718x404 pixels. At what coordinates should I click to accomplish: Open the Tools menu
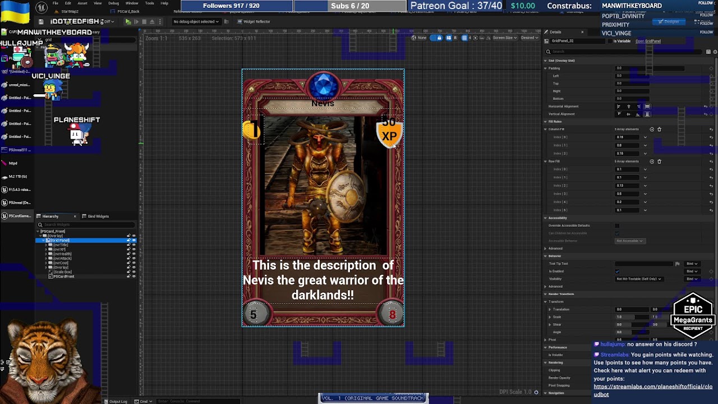150,3
